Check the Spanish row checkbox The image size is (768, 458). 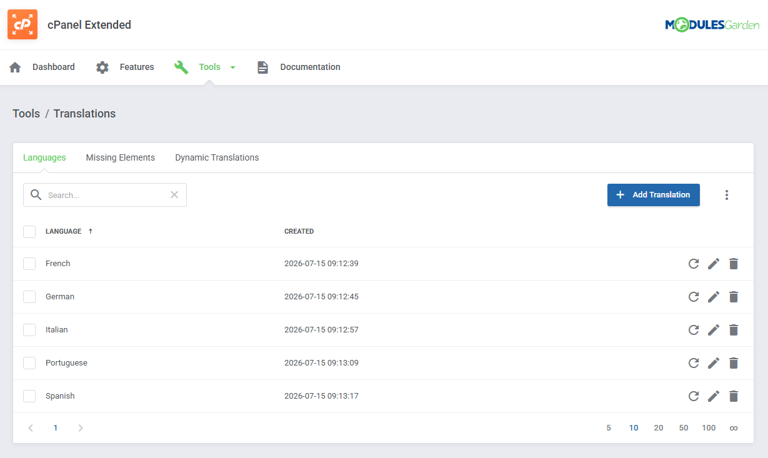click(29, 396)
